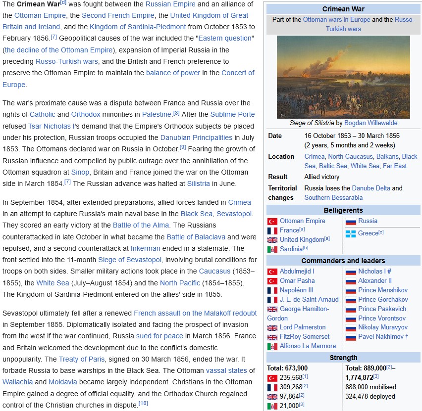The width and height of the screenshot is (422, 411).
Task: Follow the Battle of the Alma link
Action: [141, 225]
